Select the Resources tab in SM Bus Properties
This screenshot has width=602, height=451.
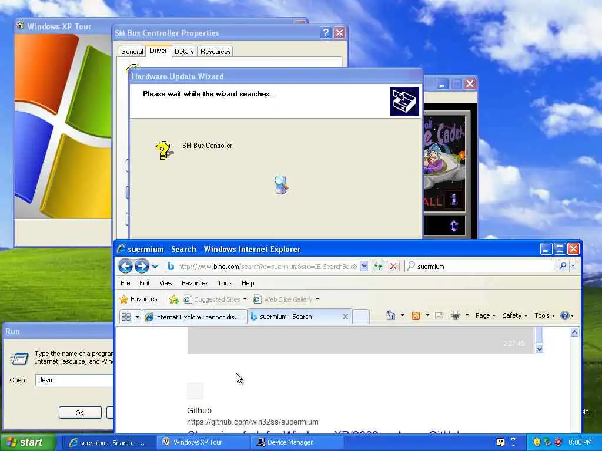point(215,52)
